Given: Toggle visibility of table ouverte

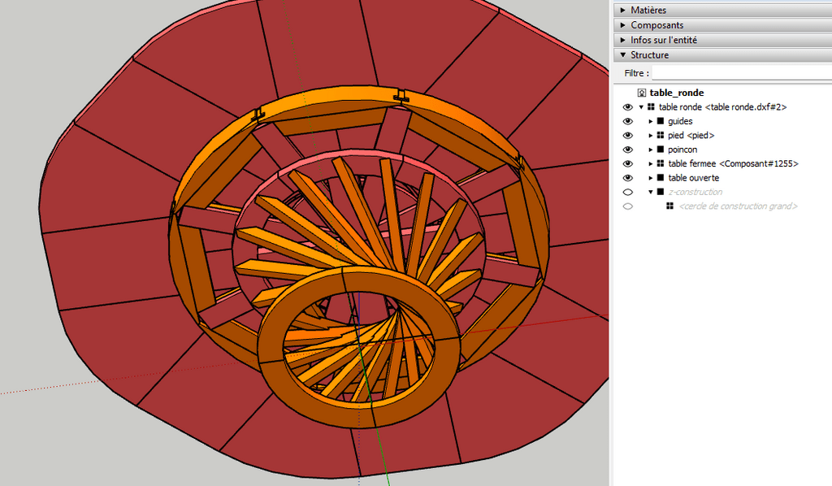Looking at the screenshot, I should 627,178.
